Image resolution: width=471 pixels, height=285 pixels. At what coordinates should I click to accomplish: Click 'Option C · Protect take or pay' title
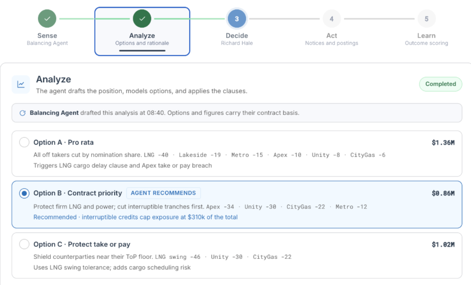point(82,244)
